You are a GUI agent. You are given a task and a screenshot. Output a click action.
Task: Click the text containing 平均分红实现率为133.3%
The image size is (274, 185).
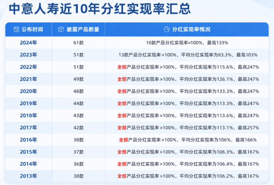tap(188, 91)
